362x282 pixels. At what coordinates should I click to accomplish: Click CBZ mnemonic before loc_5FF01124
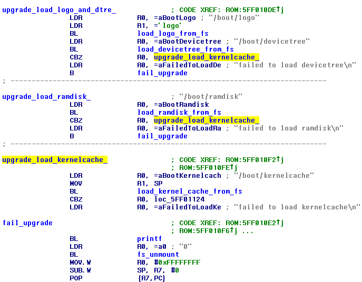[76, 199]
